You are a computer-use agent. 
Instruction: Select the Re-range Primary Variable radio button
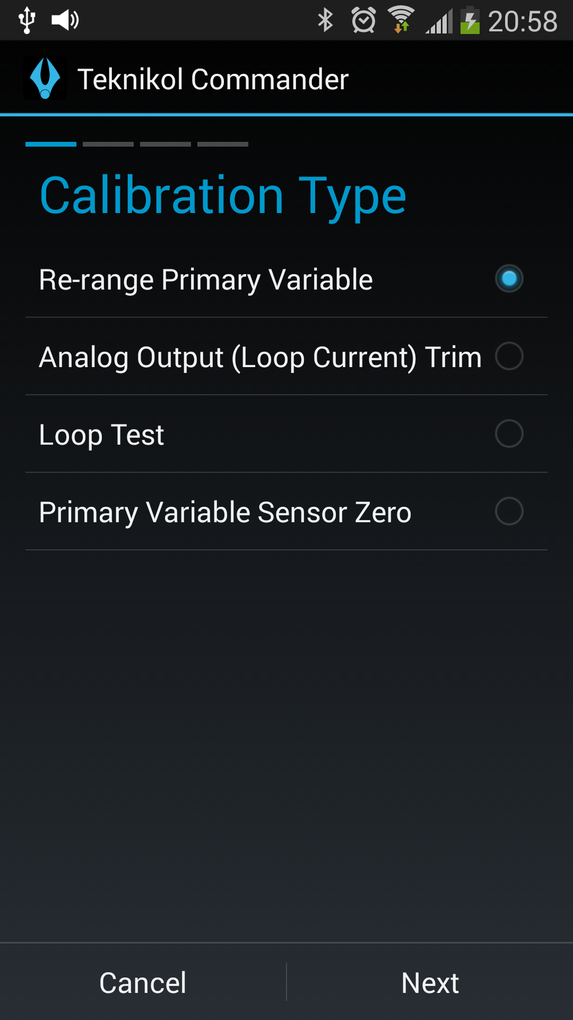[509, 278]
